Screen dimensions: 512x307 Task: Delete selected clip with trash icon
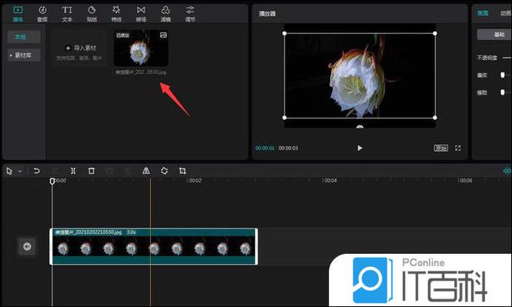tap(92, 171)
